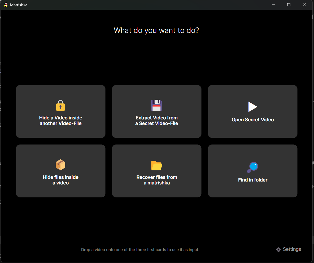Click the 'What do you want to do?' heading
This screenshot has height=263, width=314.
tap(156, 31)
